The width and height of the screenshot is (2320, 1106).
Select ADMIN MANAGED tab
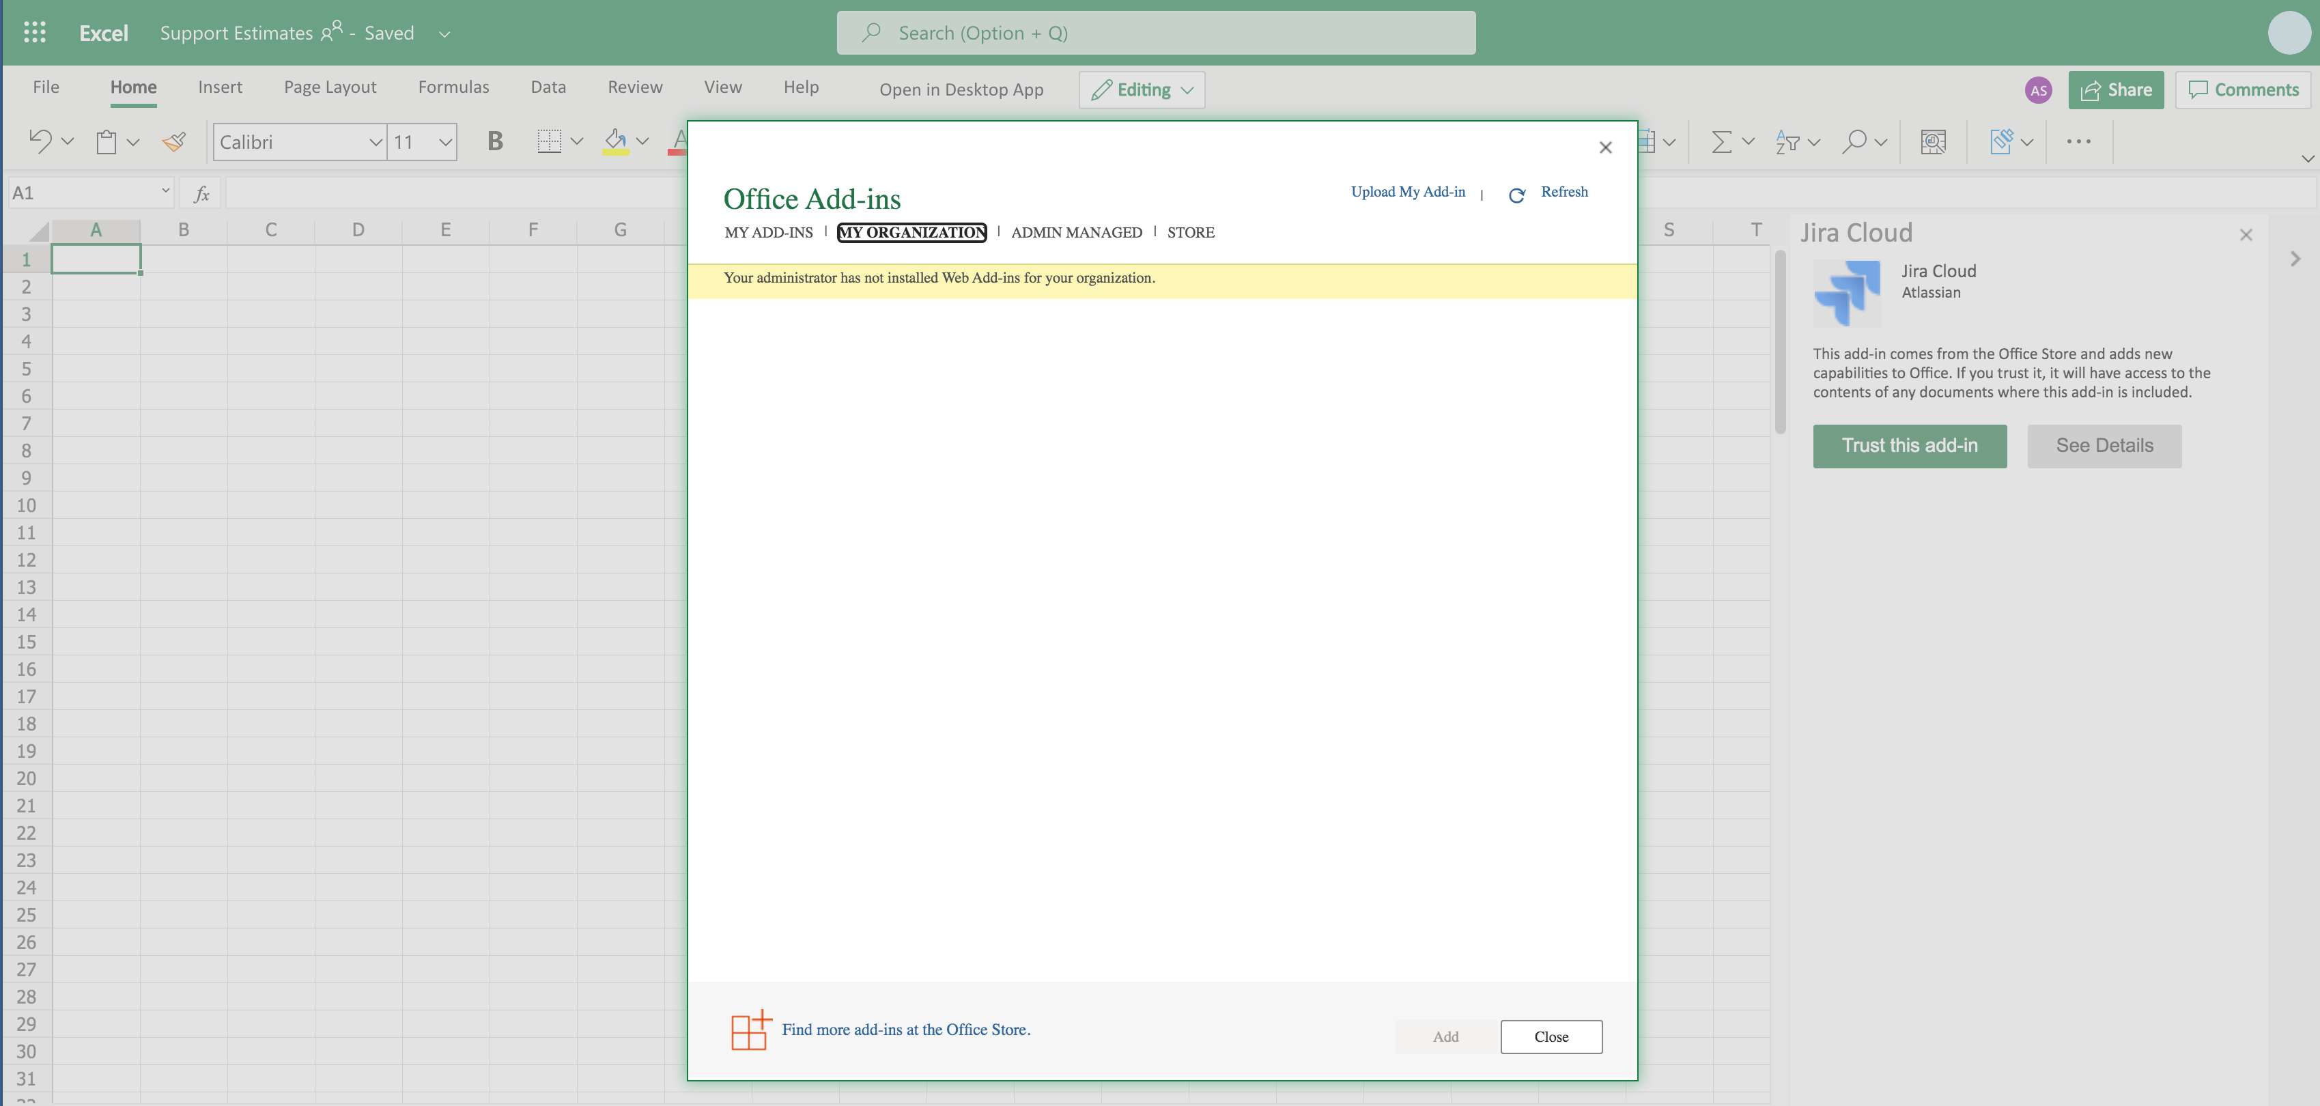(x=1075, y=232)
